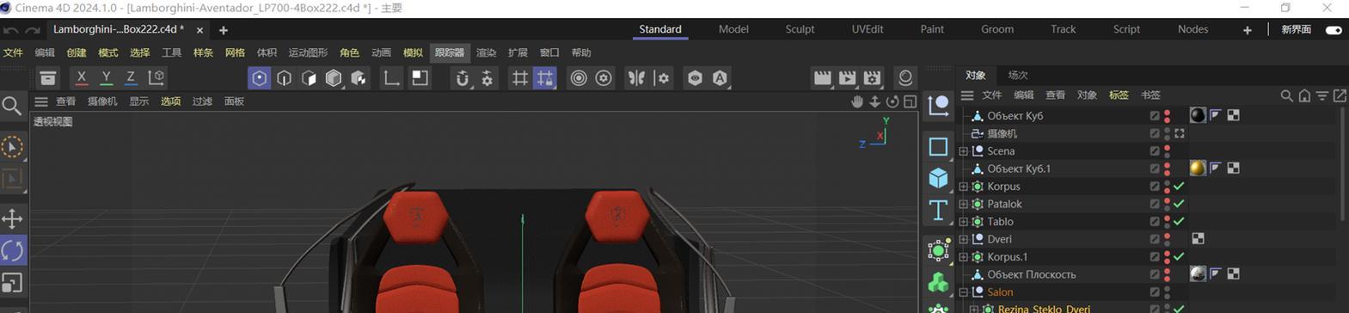Open the 渲染 menu

point(486,52)
